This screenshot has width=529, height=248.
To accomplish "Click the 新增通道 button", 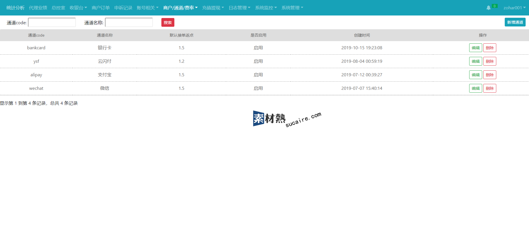I will point(515,22).
